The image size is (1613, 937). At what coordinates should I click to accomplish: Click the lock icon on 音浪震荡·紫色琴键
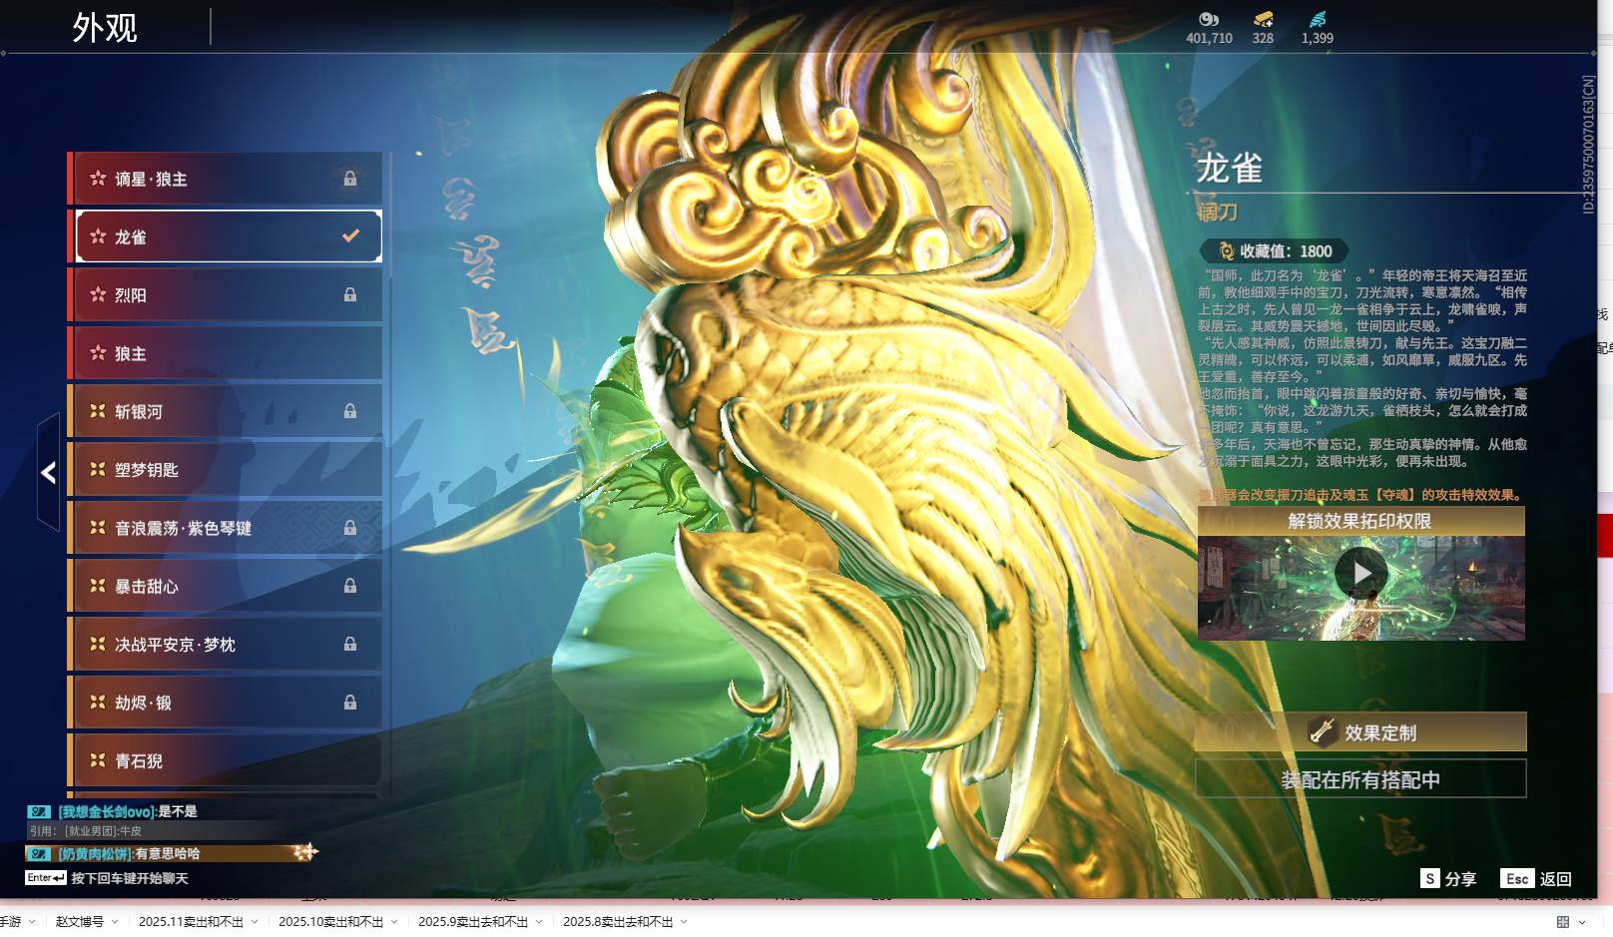point(350,528)
